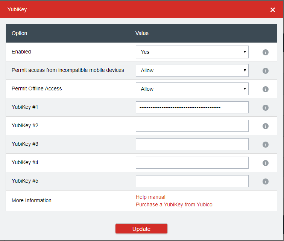Click the info icon beside YubiKey #3
The width and height of the screenshot is (284, 241).
(265, 145)
